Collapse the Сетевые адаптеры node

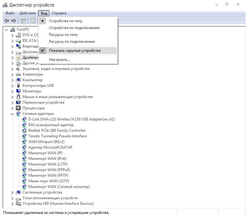[12, 114]
